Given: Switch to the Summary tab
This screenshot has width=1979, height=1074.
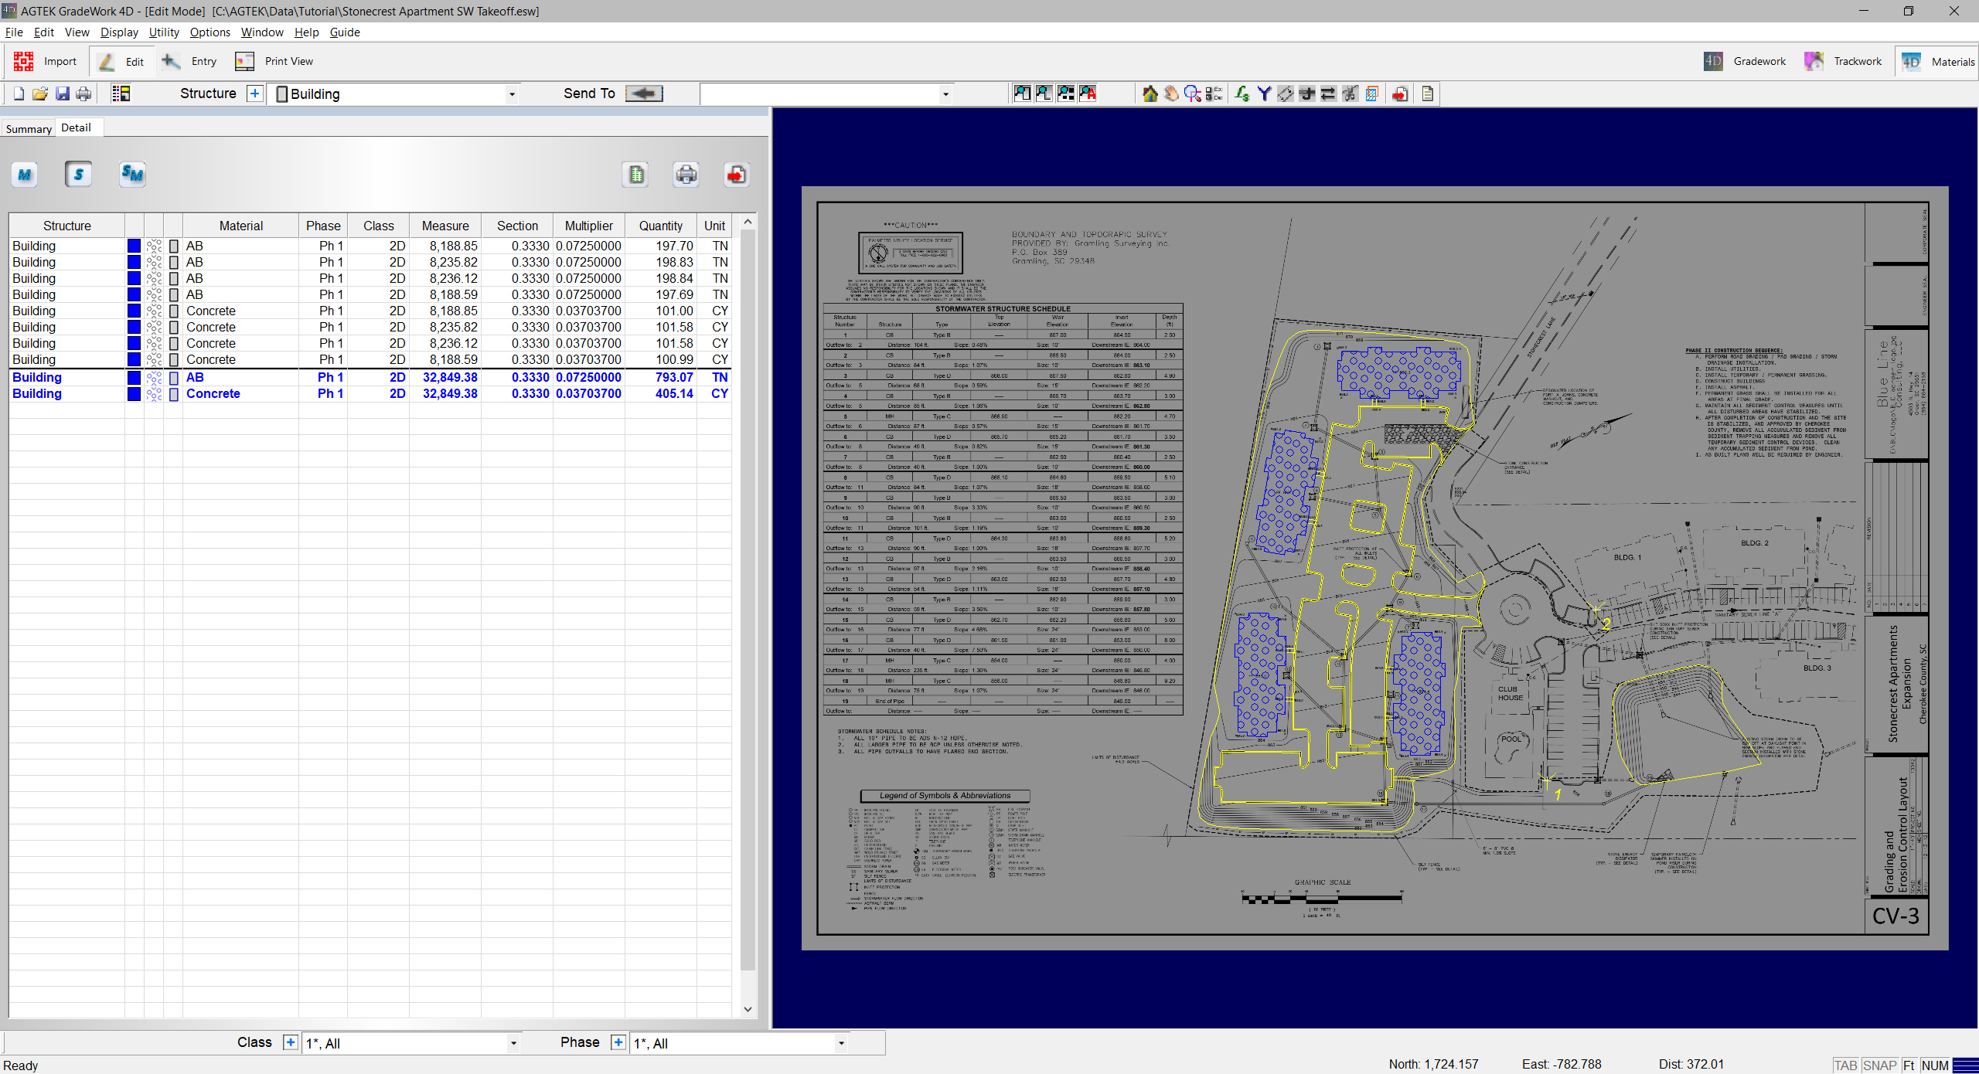Looking at the screenshot, I should tap(29, 129).
